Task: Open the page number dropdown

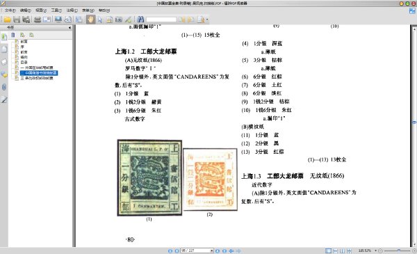Action: [212, 251]
